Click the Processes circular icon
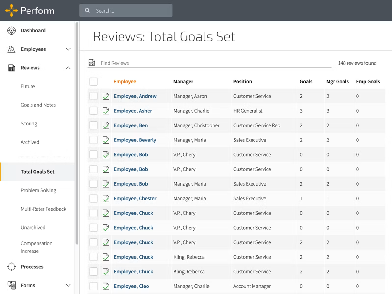 (x=11, y=267)
